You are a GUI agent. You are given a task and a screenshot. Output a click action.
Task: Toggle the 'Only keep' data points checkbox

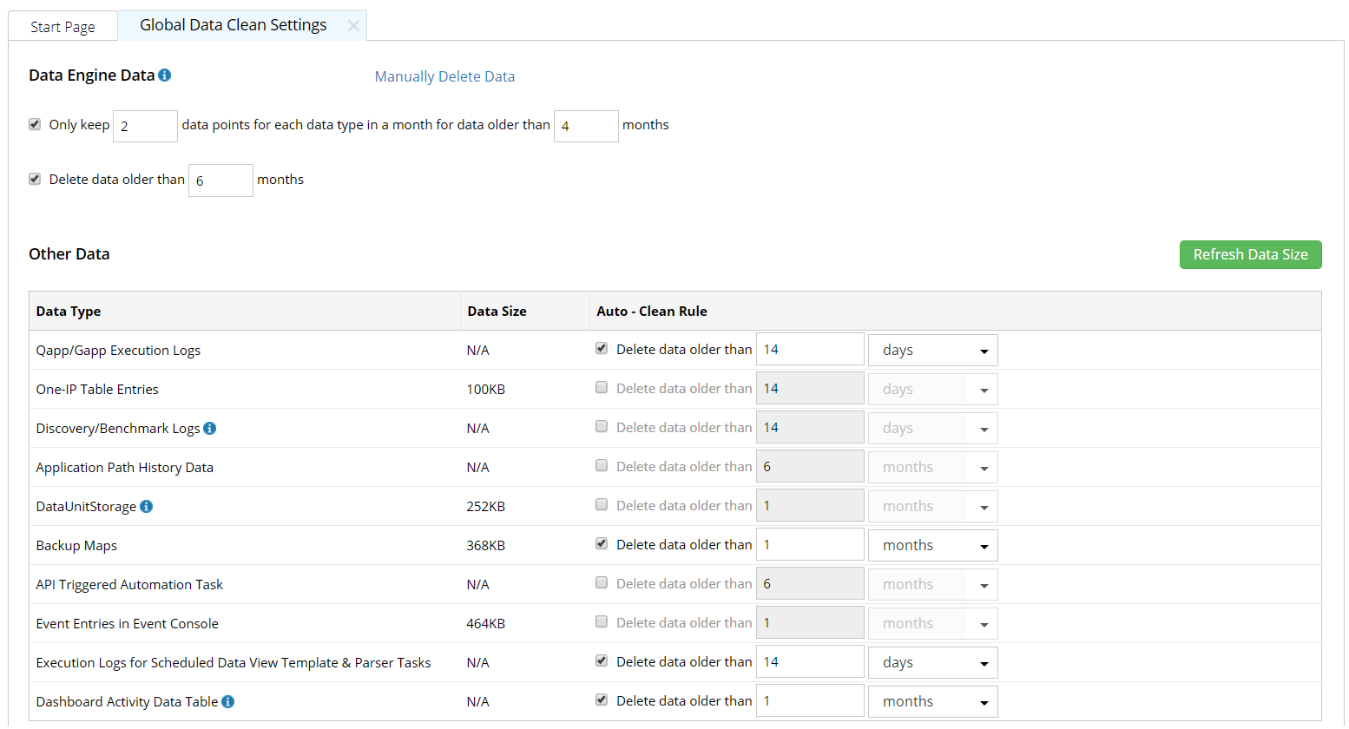click(x=35, y=125)
